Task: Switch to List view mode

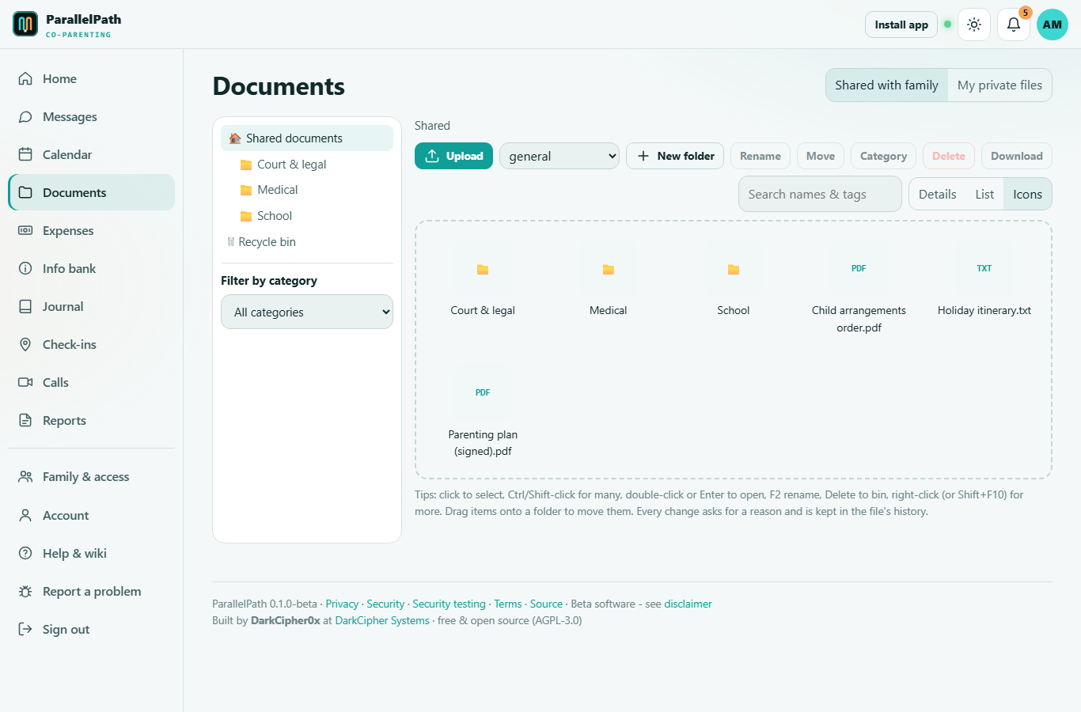Action: coord(984,194)
